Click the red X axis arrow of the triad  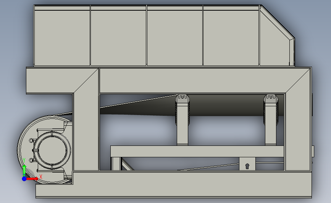coord(32,179)
